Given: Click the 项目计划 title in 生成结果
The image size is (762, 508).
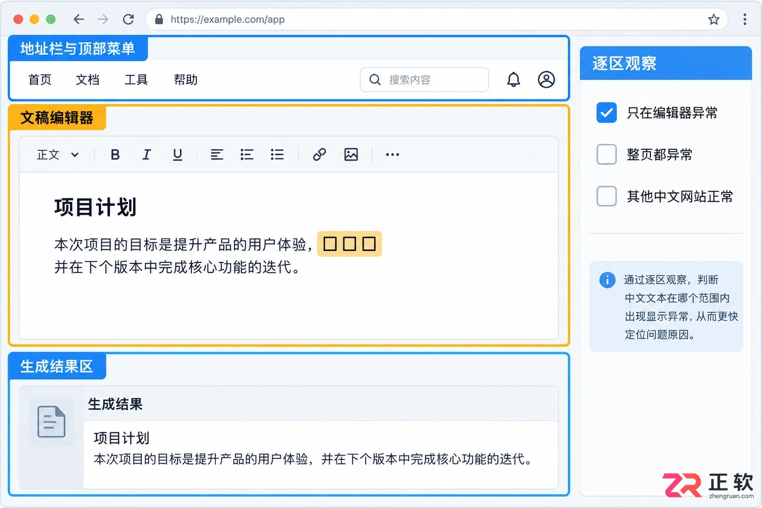Looking at the screenshot, I should click(x=122, y=438).
